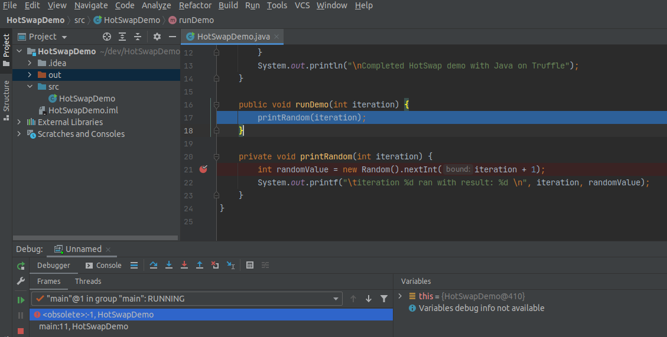Resume the program with the green icon
This screenshot has height=337, width=667.
21,300
